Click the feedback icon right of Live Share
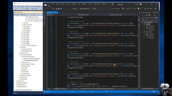This screenshot has width=172, height=96. (x=156, y=9)
